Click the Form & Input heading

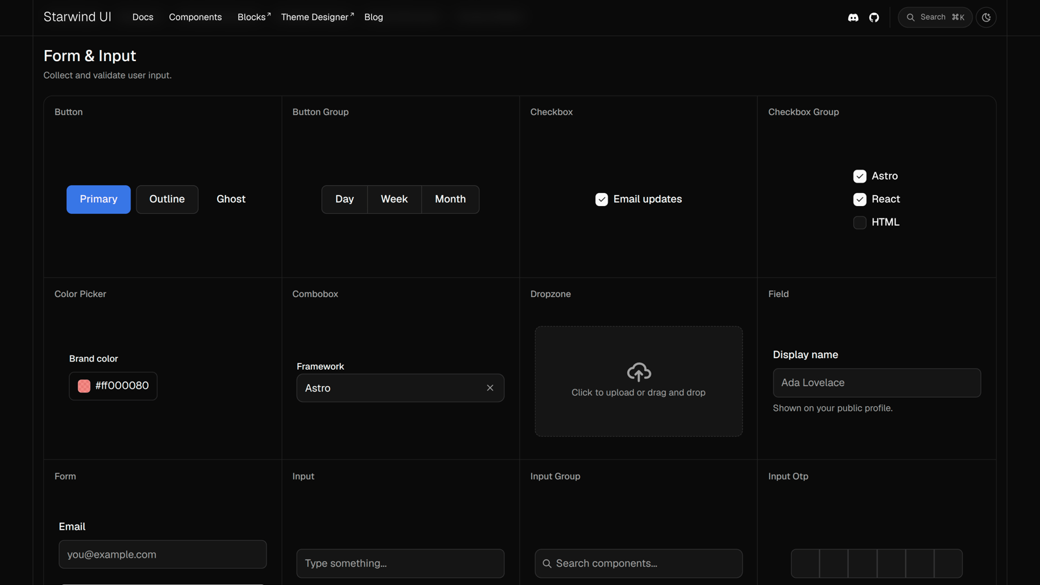coord(90,56)
